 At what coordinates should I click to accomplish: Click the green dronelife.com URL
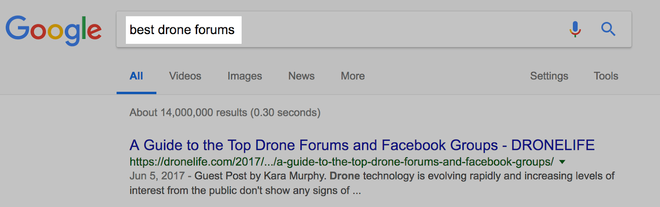click(x=341, y=162)
